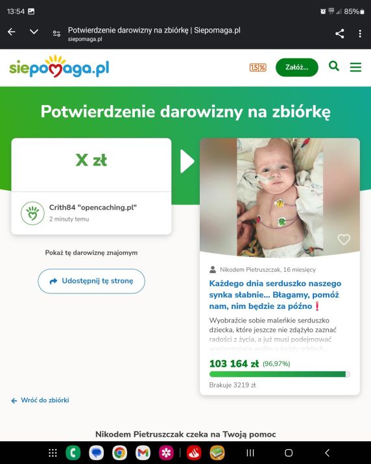The image size is (371, 464).
Task: Open the 1,5% tax donation icon
Action: (257, 67)
